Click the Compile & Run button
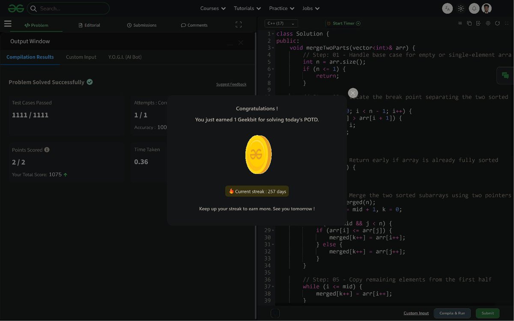 (452, 313)
